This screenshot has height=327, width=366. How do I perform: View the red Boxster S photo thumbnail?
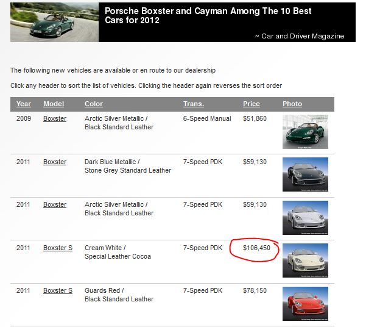(305, 304)
